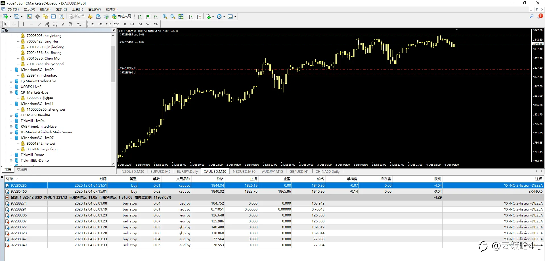Image resolution: width=545 pixels, height=261 pixels.
Task: Collapse the ICMarketsSC-Live09 server node
Action: click(11, 70)
